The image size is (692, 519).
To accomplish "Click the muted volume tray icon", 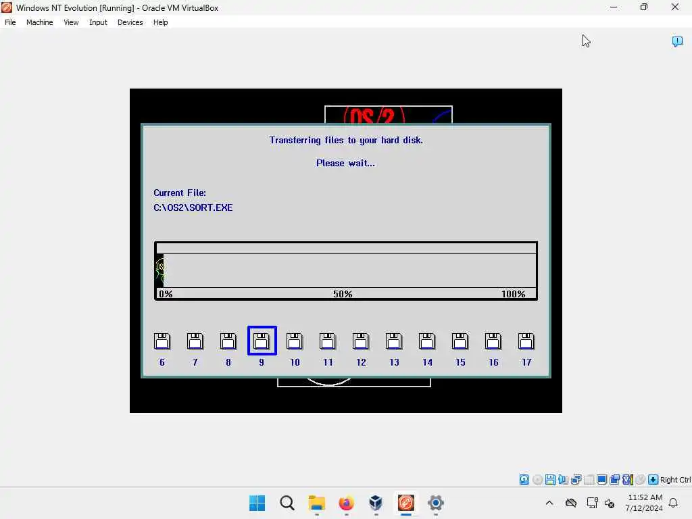I will pos(610,503).
